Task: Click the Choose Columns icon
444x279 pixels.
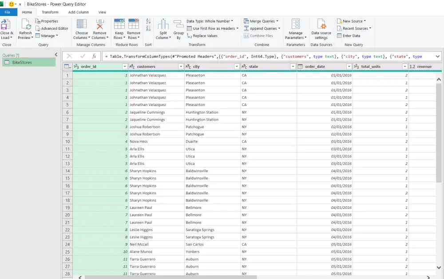Action: 82,24
